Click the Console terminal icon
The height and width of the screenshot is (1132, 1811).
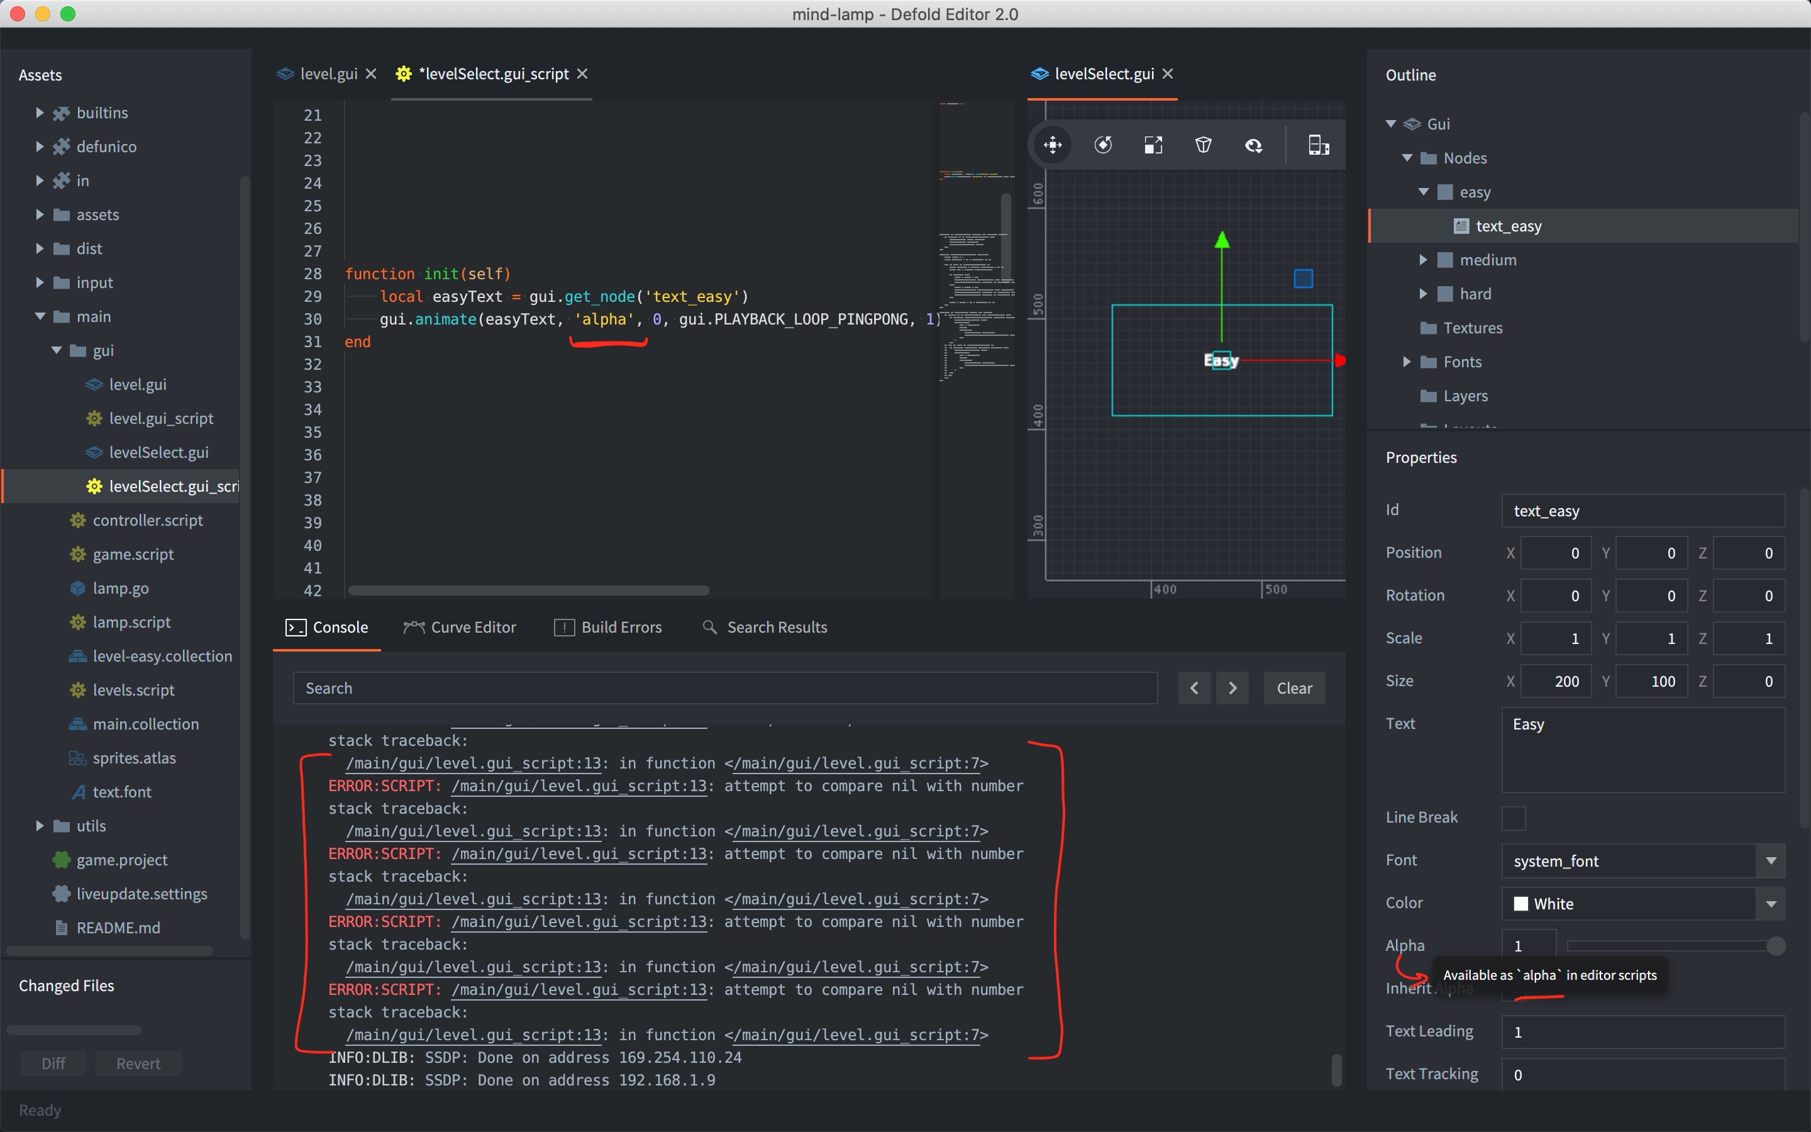(x=296, y=628)
